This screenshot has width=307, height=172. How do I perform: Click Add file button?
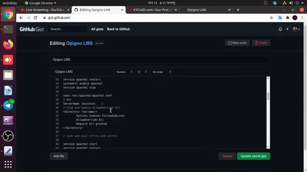pos(59,156)
